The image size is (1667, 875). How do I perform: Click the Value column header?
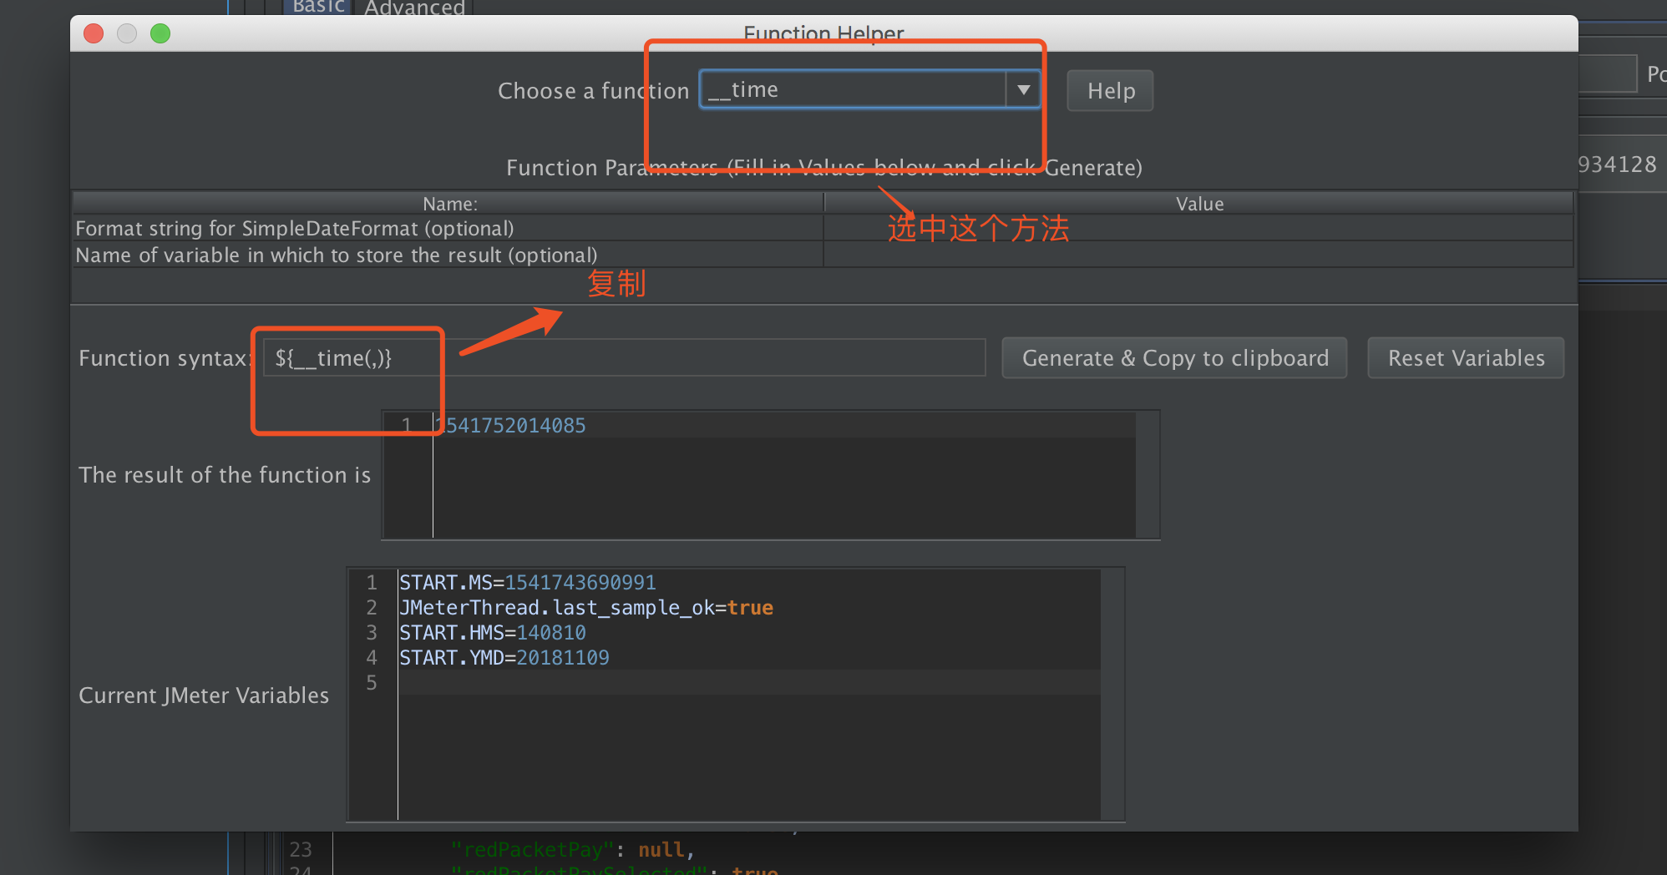point(1199,204)
